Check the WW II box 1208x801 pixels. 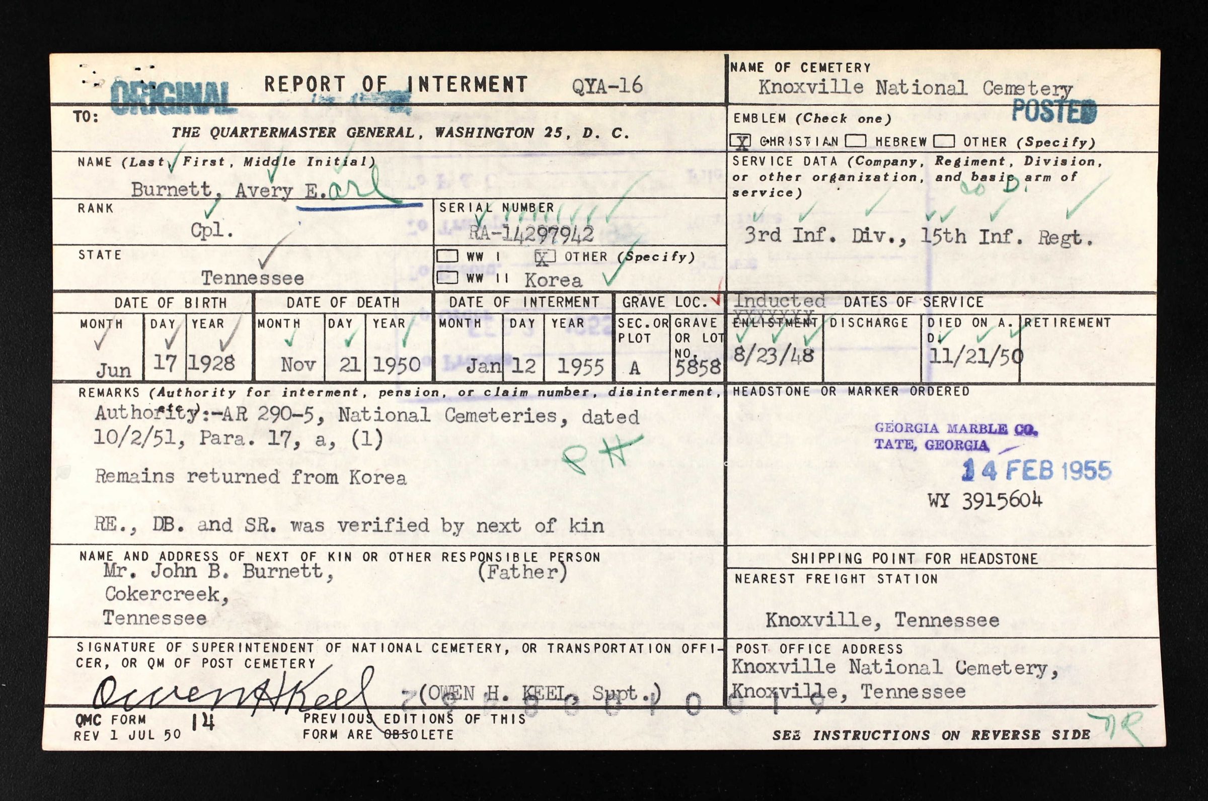tap(447, 278)
